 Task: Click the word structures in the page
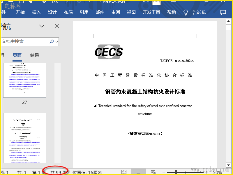pos(145,114)
